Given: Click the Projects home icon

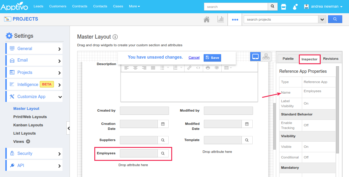Looking at the screenshot, I should pyautogui.click(x=207, y=19).
